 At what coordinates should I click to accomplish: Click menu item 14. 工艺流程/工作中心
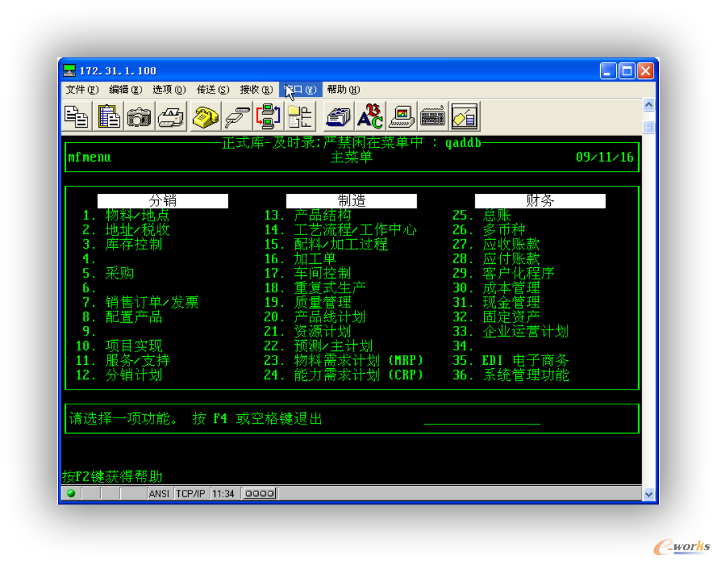[x=340, y=230]
